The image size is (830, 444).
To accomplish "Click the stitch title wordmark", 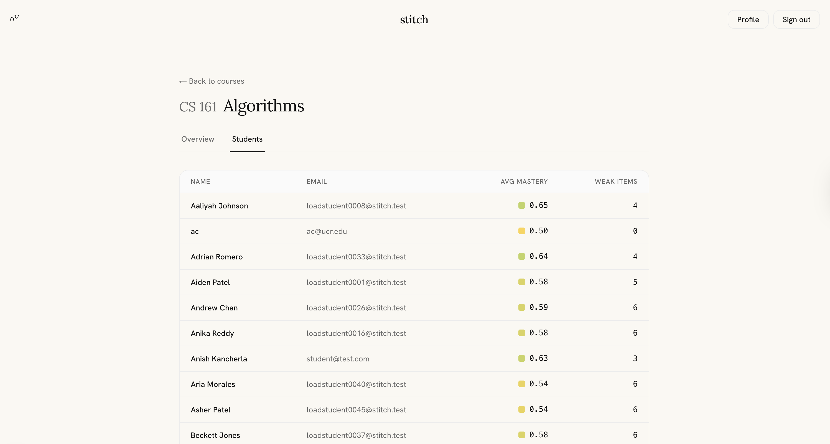I will click(414, 20).
